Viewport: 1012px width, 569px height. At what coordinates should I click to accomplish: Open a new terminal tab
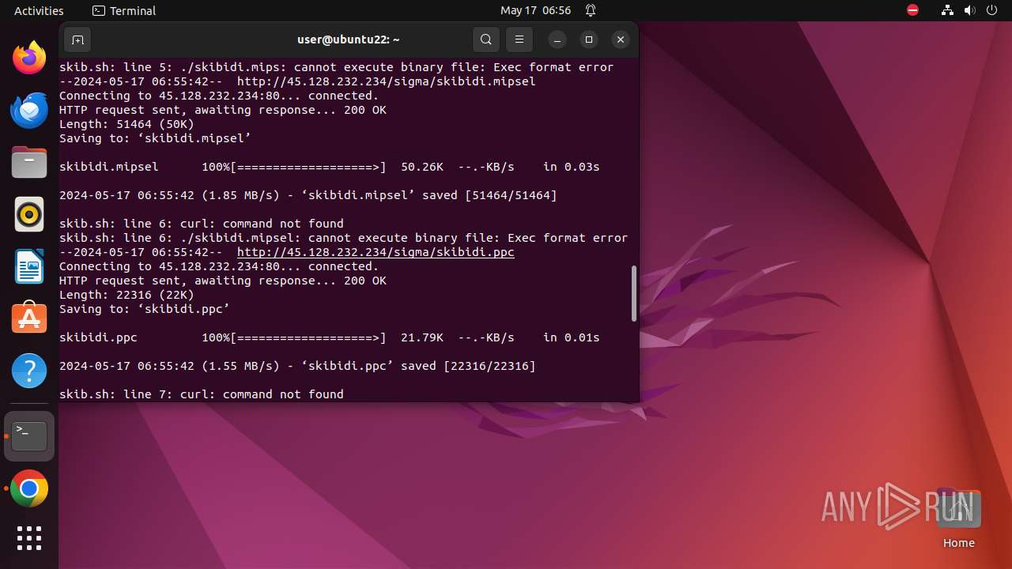[x=77, y=40]
